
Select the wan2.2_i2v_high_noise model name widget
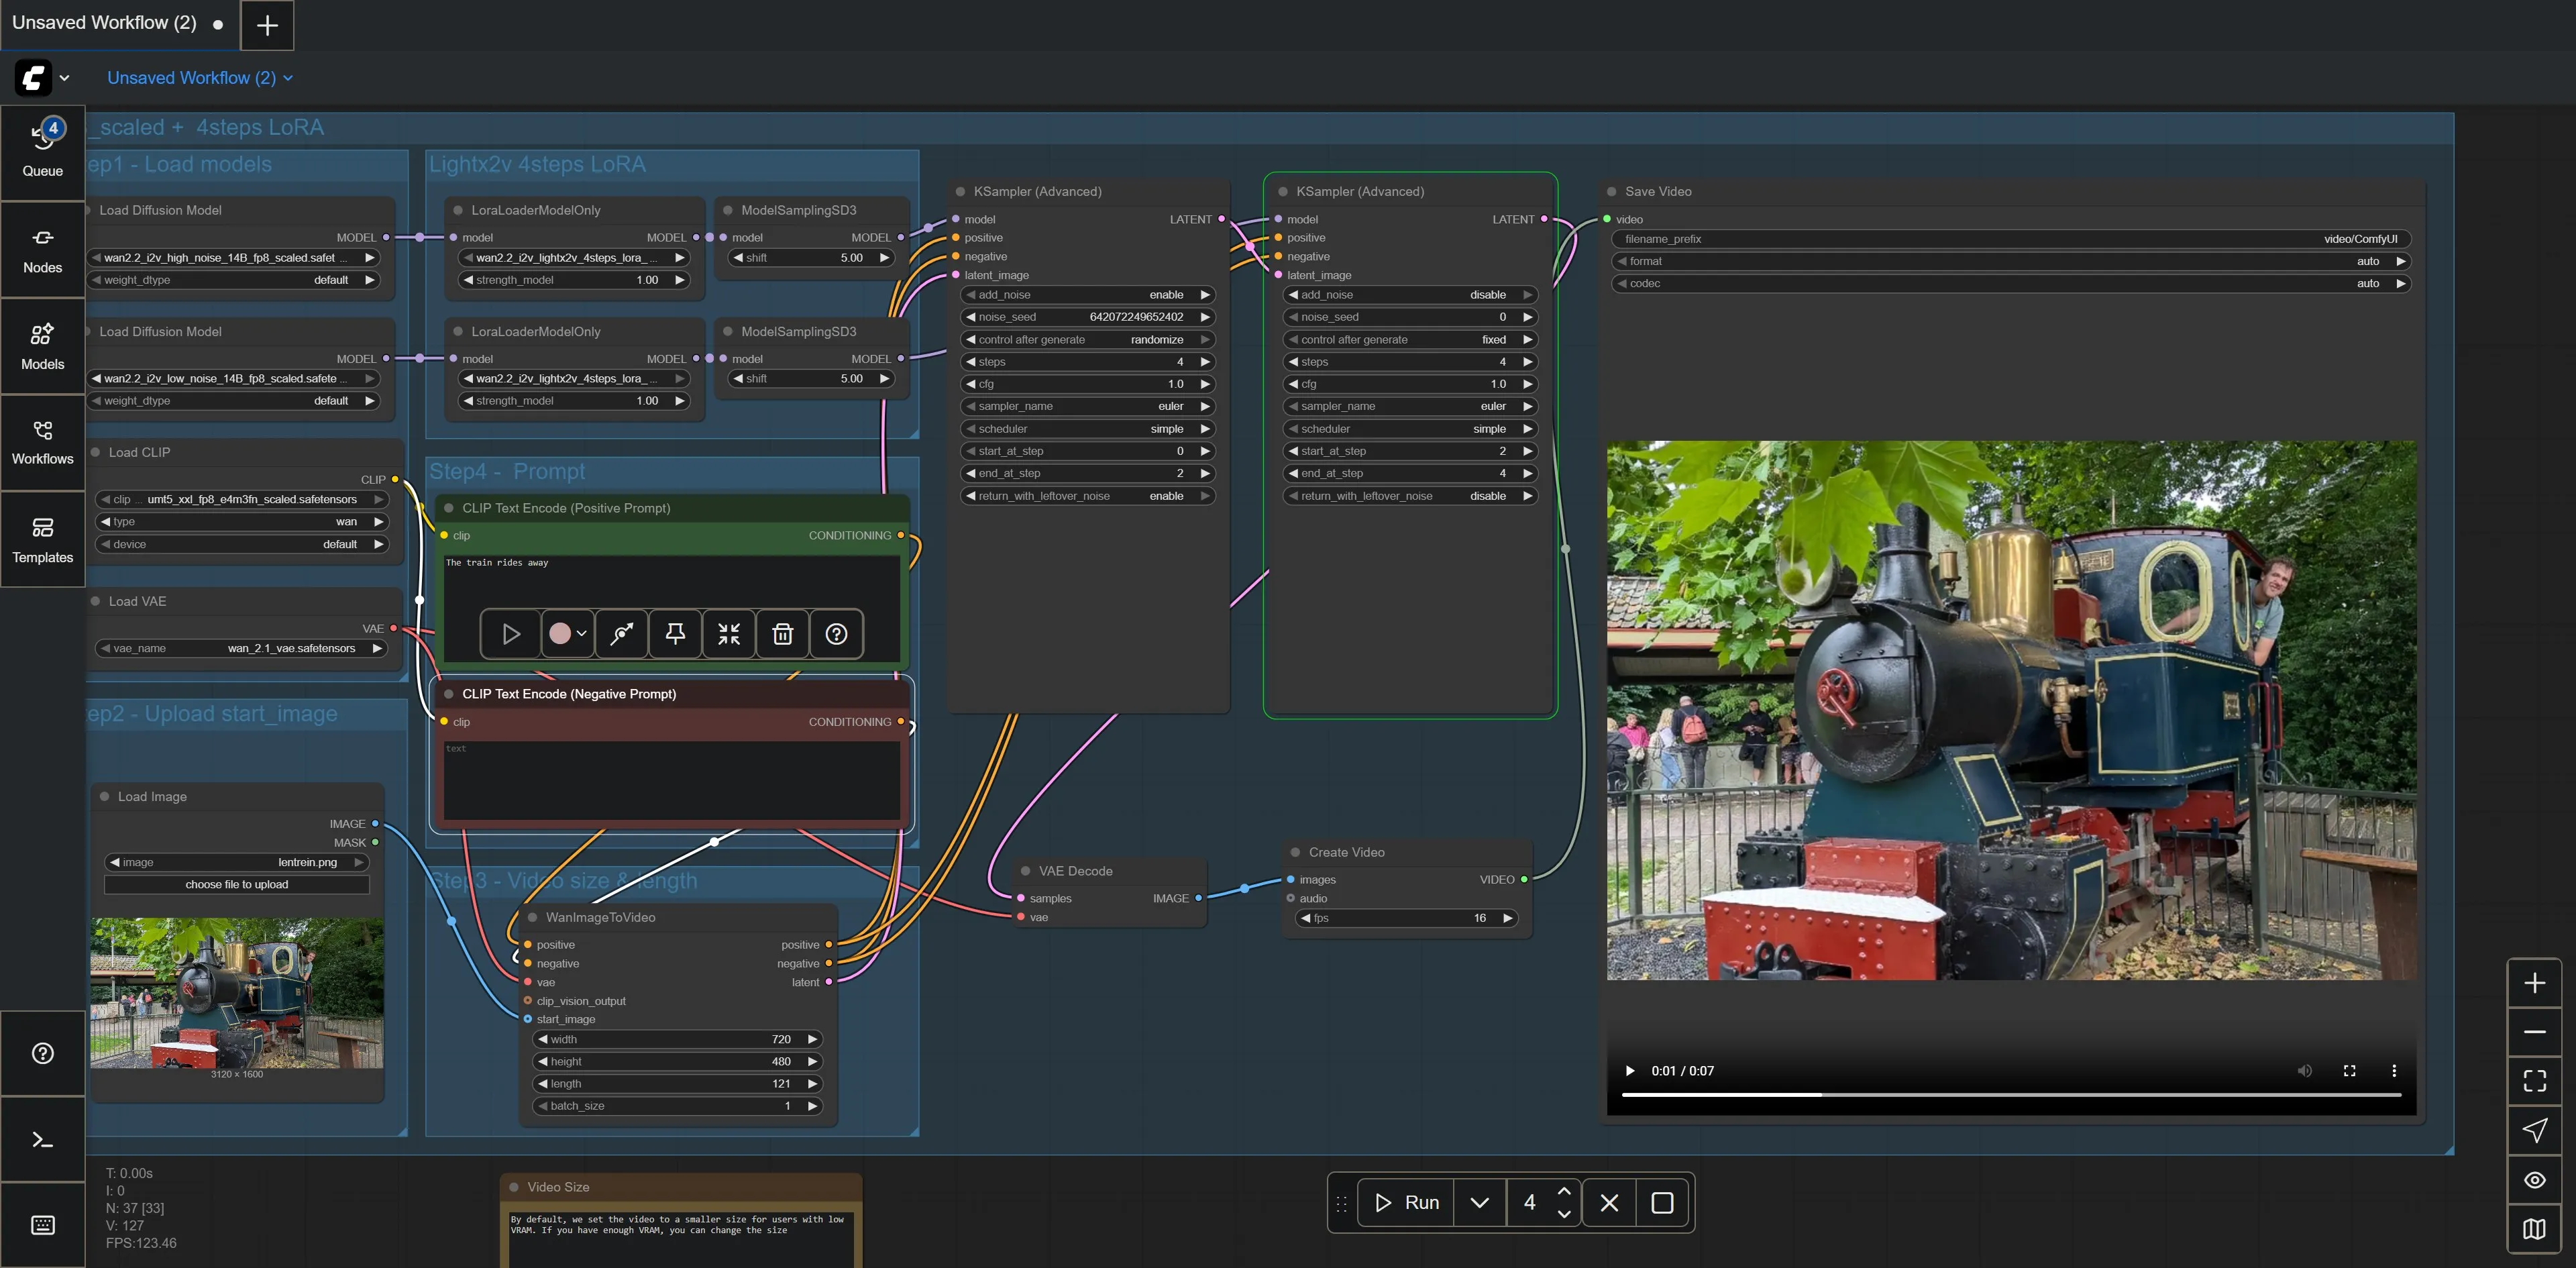(x=234, y=258)
